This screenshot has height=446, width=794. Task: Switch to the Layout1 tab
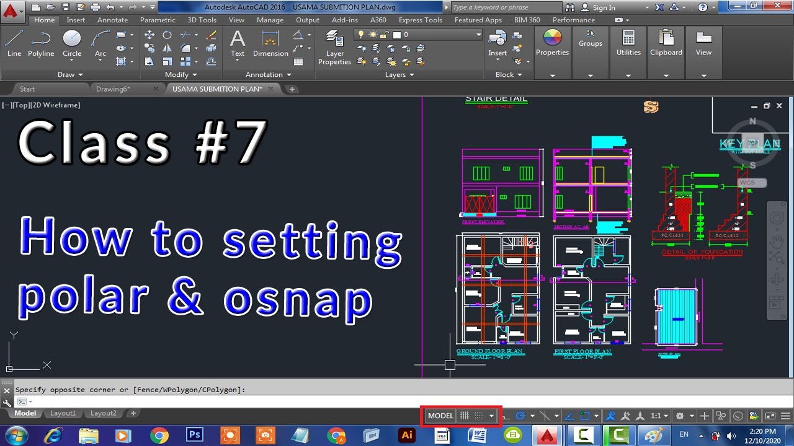pos(63,413)
